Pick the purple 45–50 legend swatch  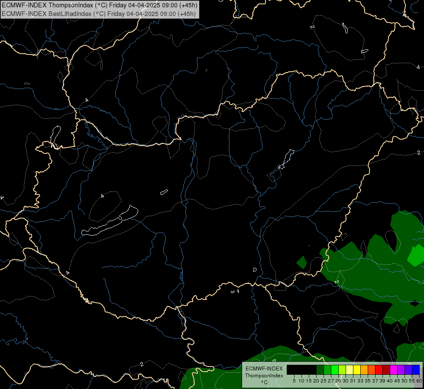coord(401,370)
